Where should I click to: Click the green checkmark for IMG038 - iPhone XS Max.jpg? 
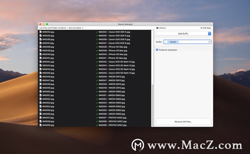[x=97, y=47]
